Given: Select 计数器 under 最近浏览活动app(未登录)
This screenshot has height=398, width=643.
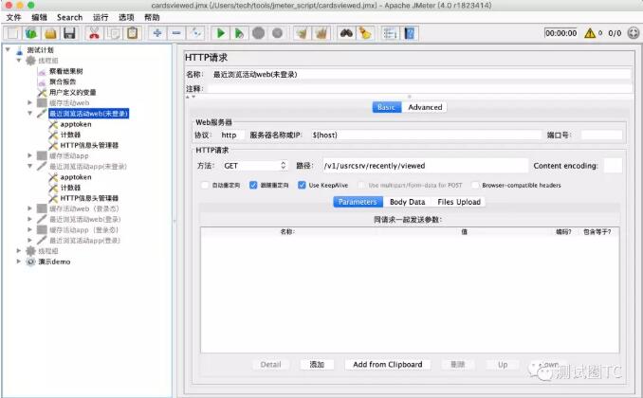Looking at the screenshot, I should (x=70, y=188).
